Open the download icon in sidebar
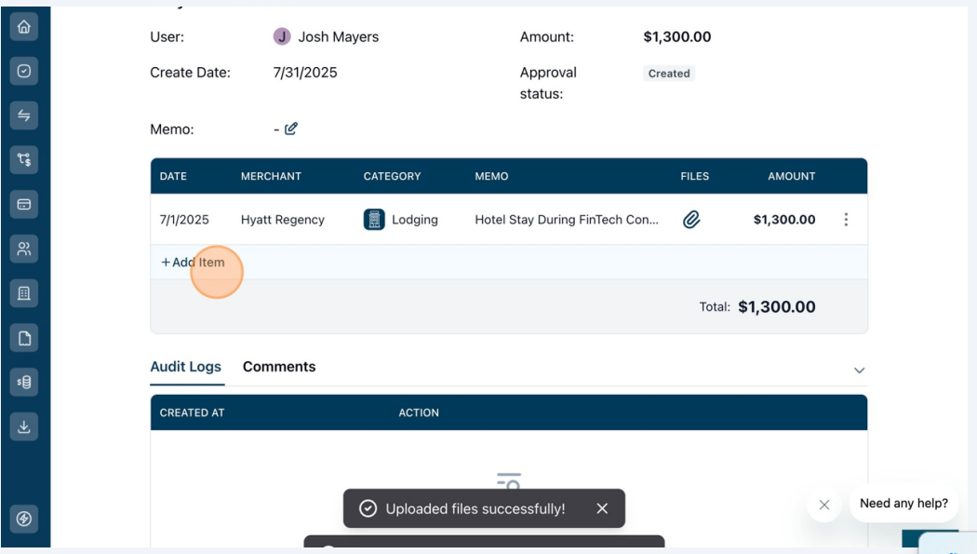Viewport: 977px width, 554px height. (x=23, y=426)
